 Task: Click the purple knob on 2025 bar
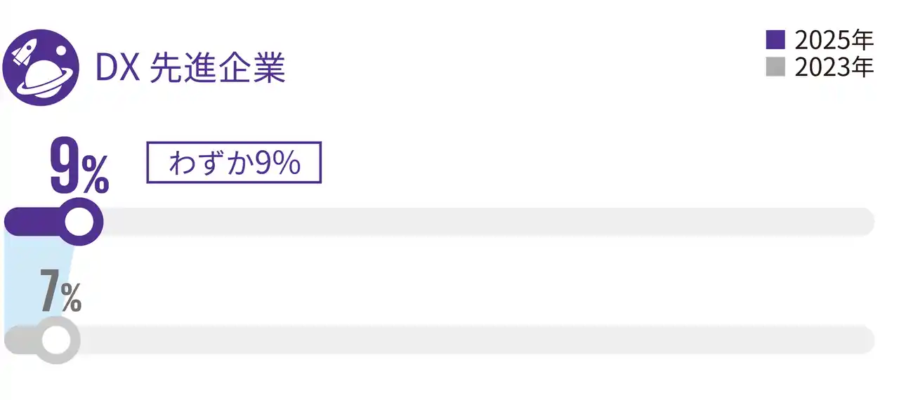(79, 222)
